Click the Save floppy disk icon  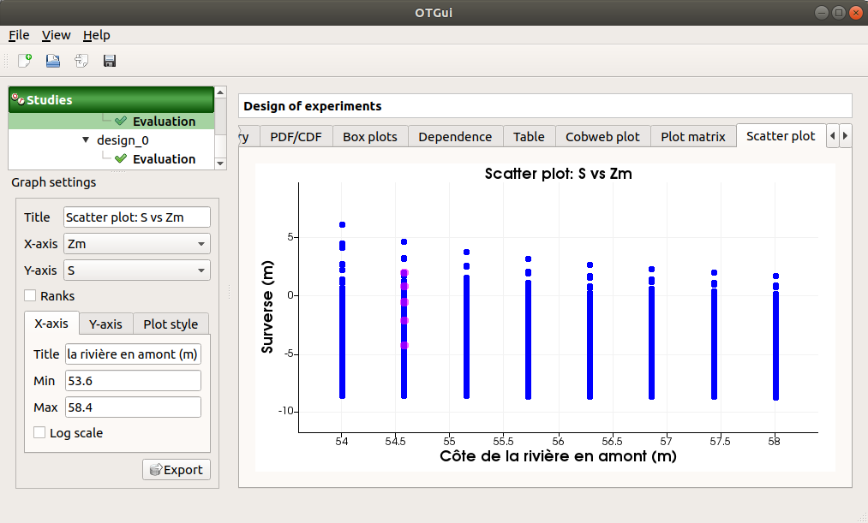pyautogui.click(x=110, y=61)
